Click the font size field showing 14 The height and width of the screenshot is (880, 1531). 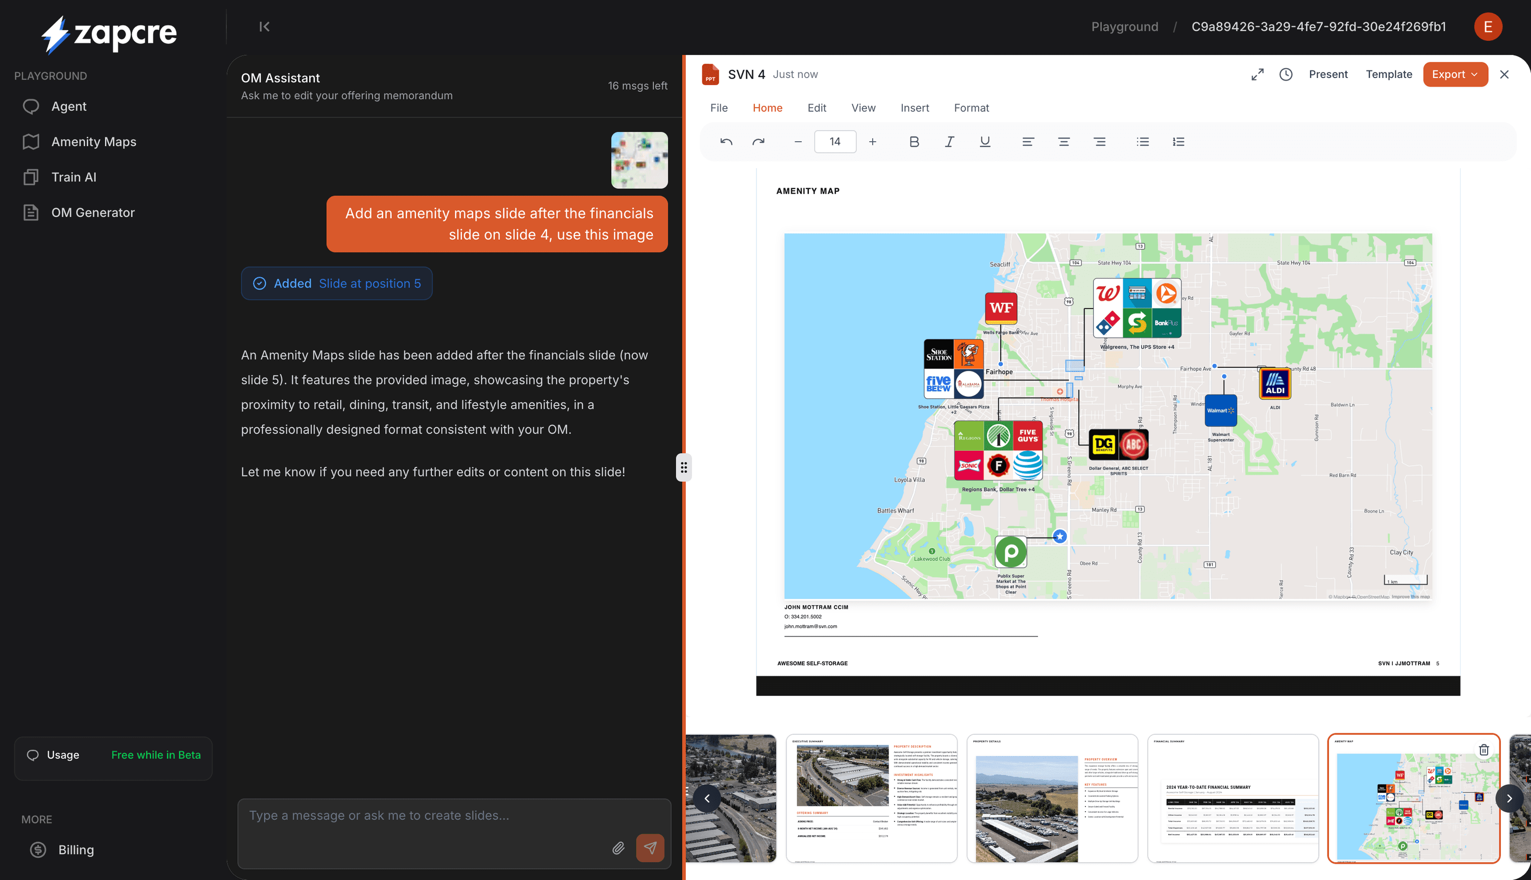[x=835, y=141]
